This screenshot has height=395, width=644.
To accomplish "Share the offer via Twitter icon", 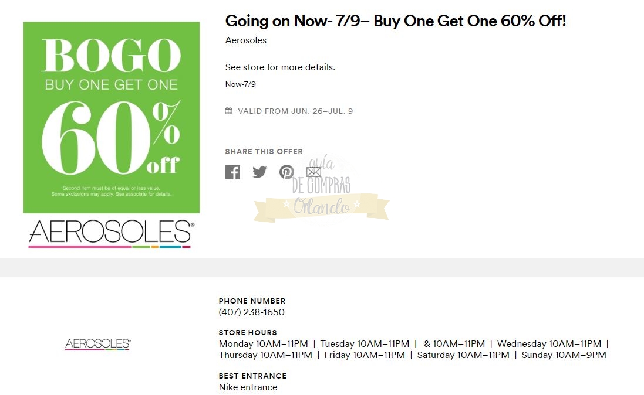I will coord(259,172).
